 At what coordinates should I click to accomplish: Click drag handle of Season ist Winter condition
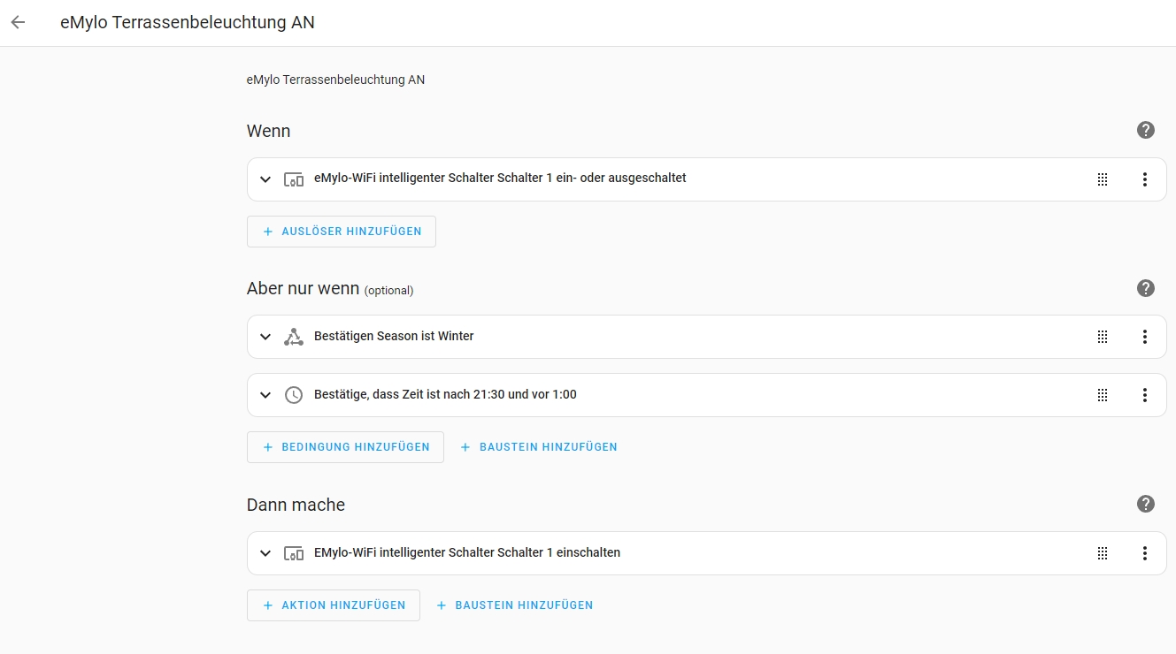[1103, 337]
